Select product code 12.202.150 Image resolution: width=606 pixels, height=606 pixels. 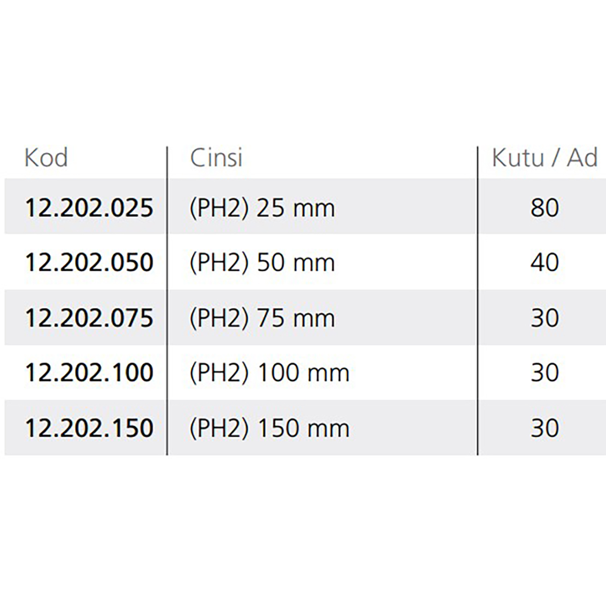click(x=89, y=428)
